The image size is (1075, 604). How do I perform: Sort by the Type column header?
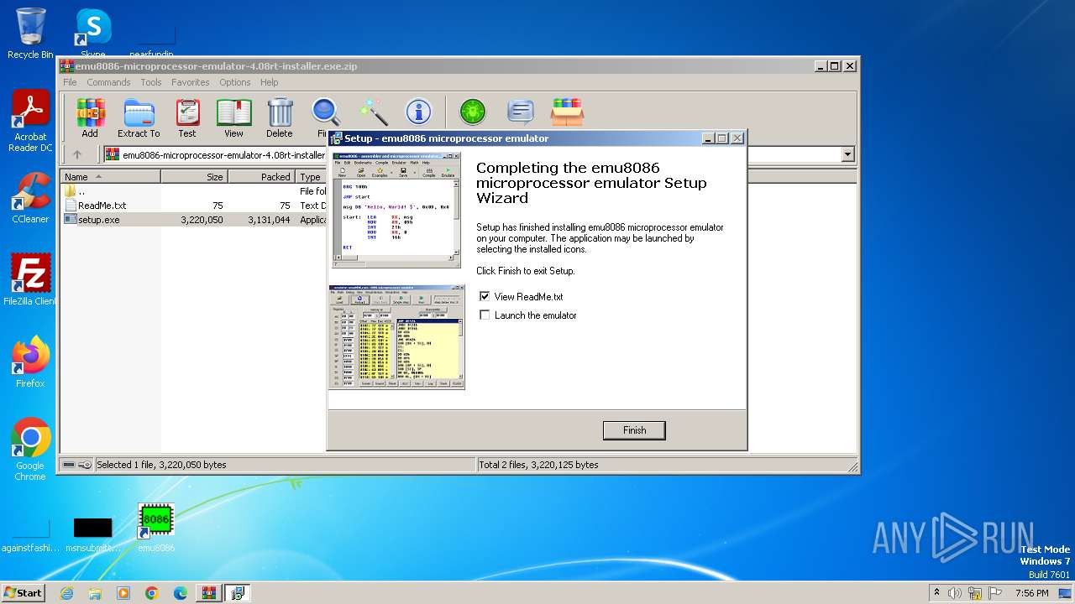point(311,177)
